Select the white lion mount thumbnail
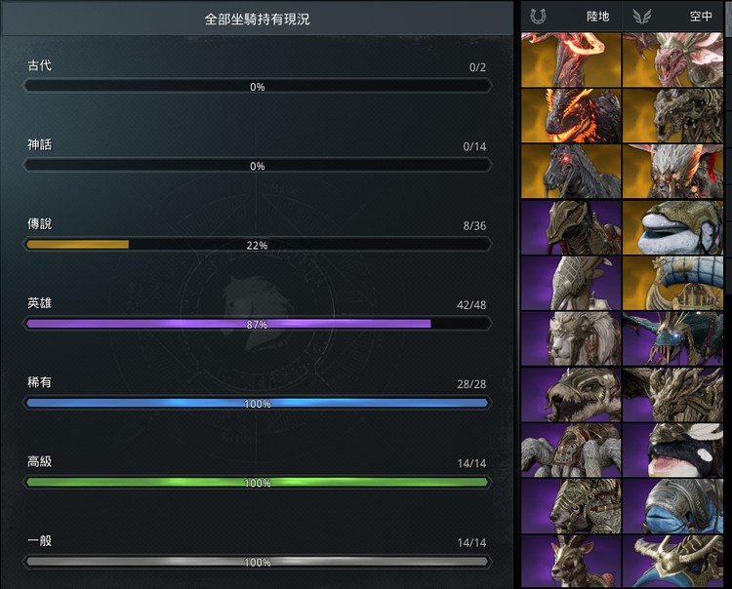Viewport: 732px width, 589px height. point(571,338)
